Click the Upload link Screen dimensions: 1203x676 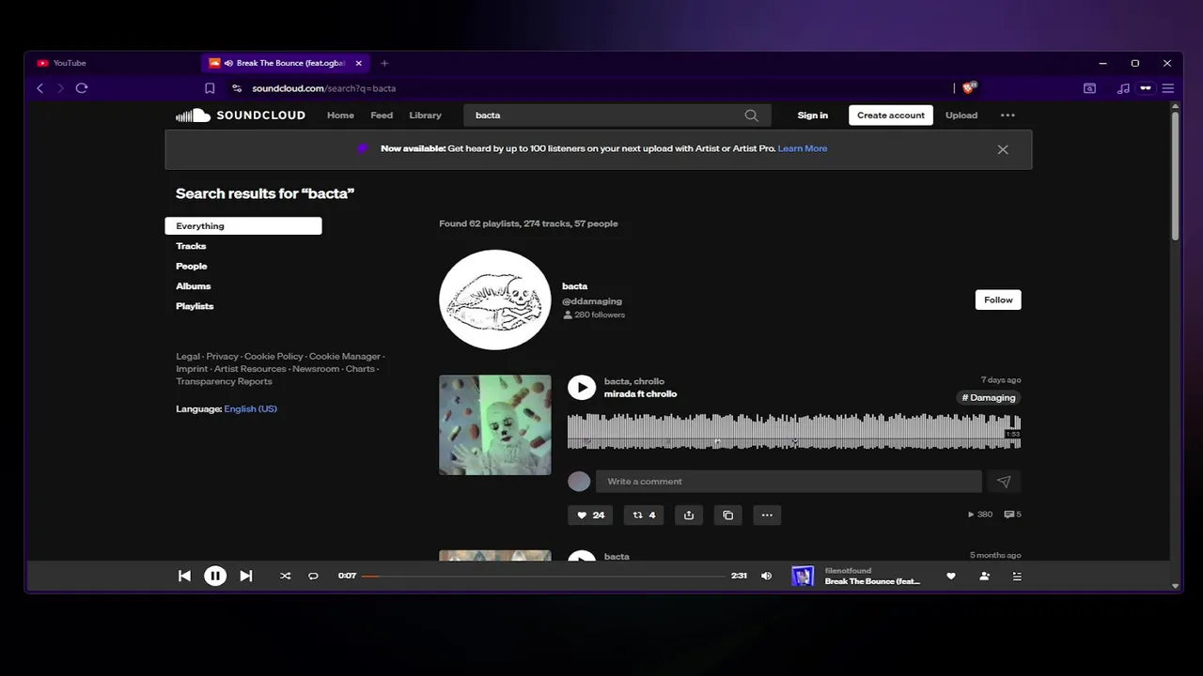961,115
